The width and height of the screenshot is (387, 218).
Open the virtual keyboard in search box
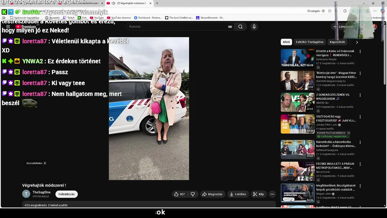(x=230, y=27)
